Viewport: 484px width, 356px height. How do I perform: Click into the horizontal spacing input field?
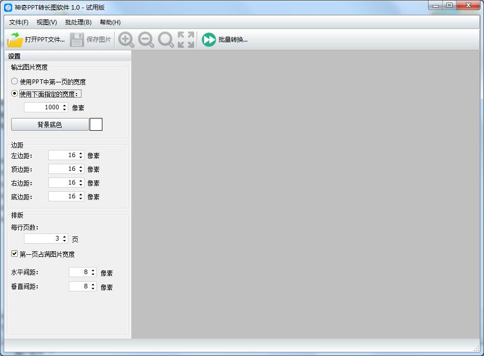tap(79, 272)
